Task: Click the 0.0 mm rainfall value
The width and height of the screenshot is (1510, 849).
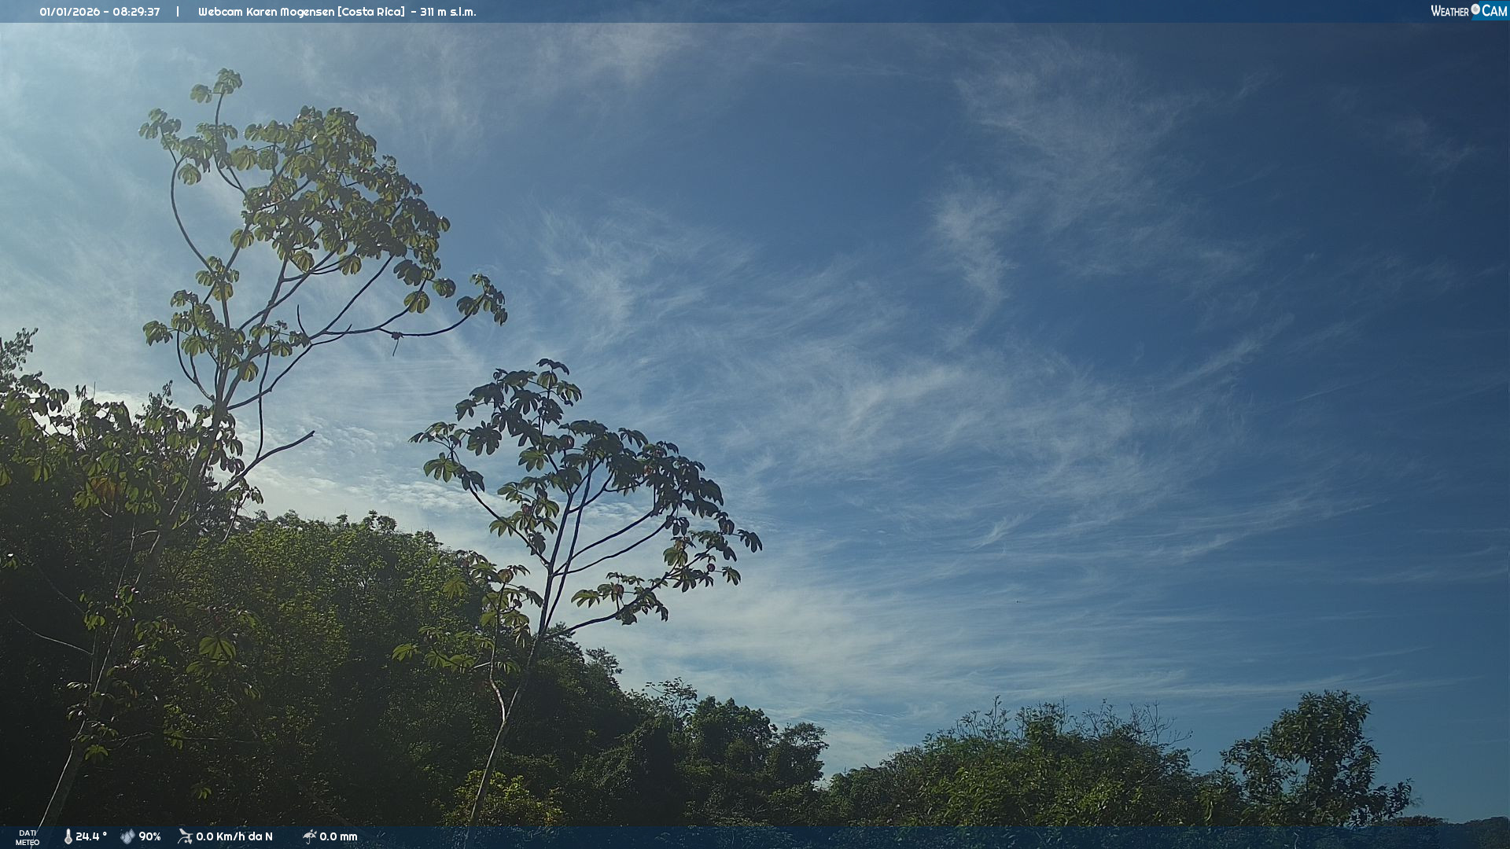Action: 338,836
